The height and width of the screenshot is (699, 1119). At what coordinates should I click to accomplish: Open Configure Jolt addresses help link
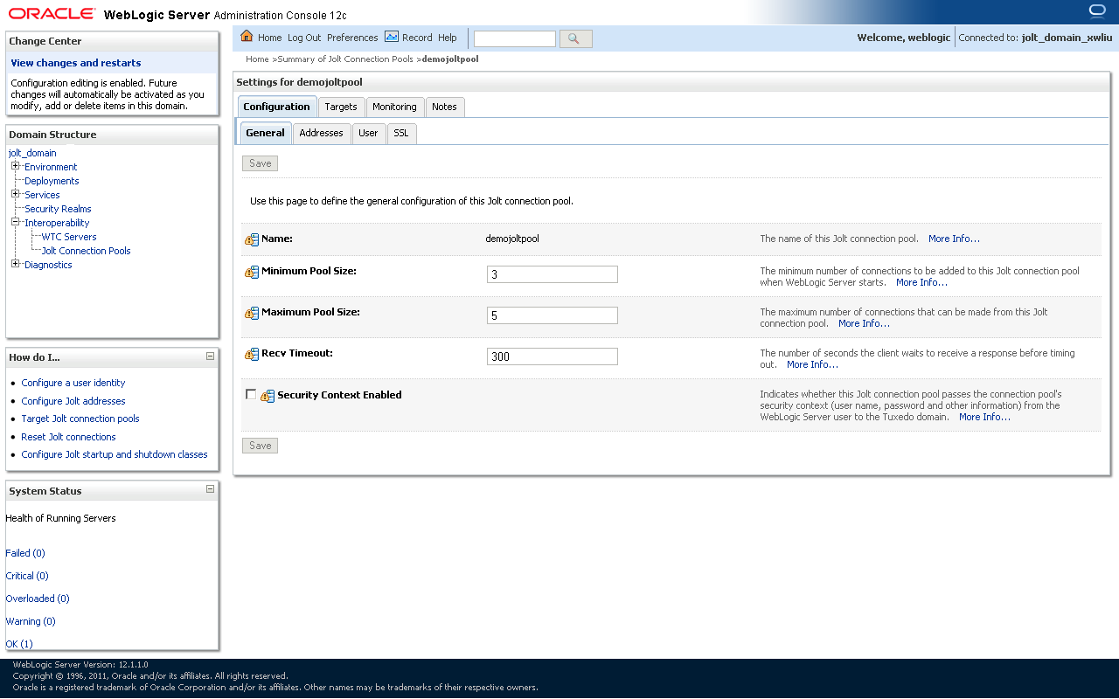pos(73,401)
